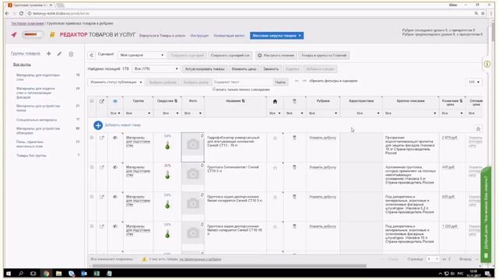Click the yellow lock icon beside the editor title
The image size is (498, 280).
(x=52, y=34)
